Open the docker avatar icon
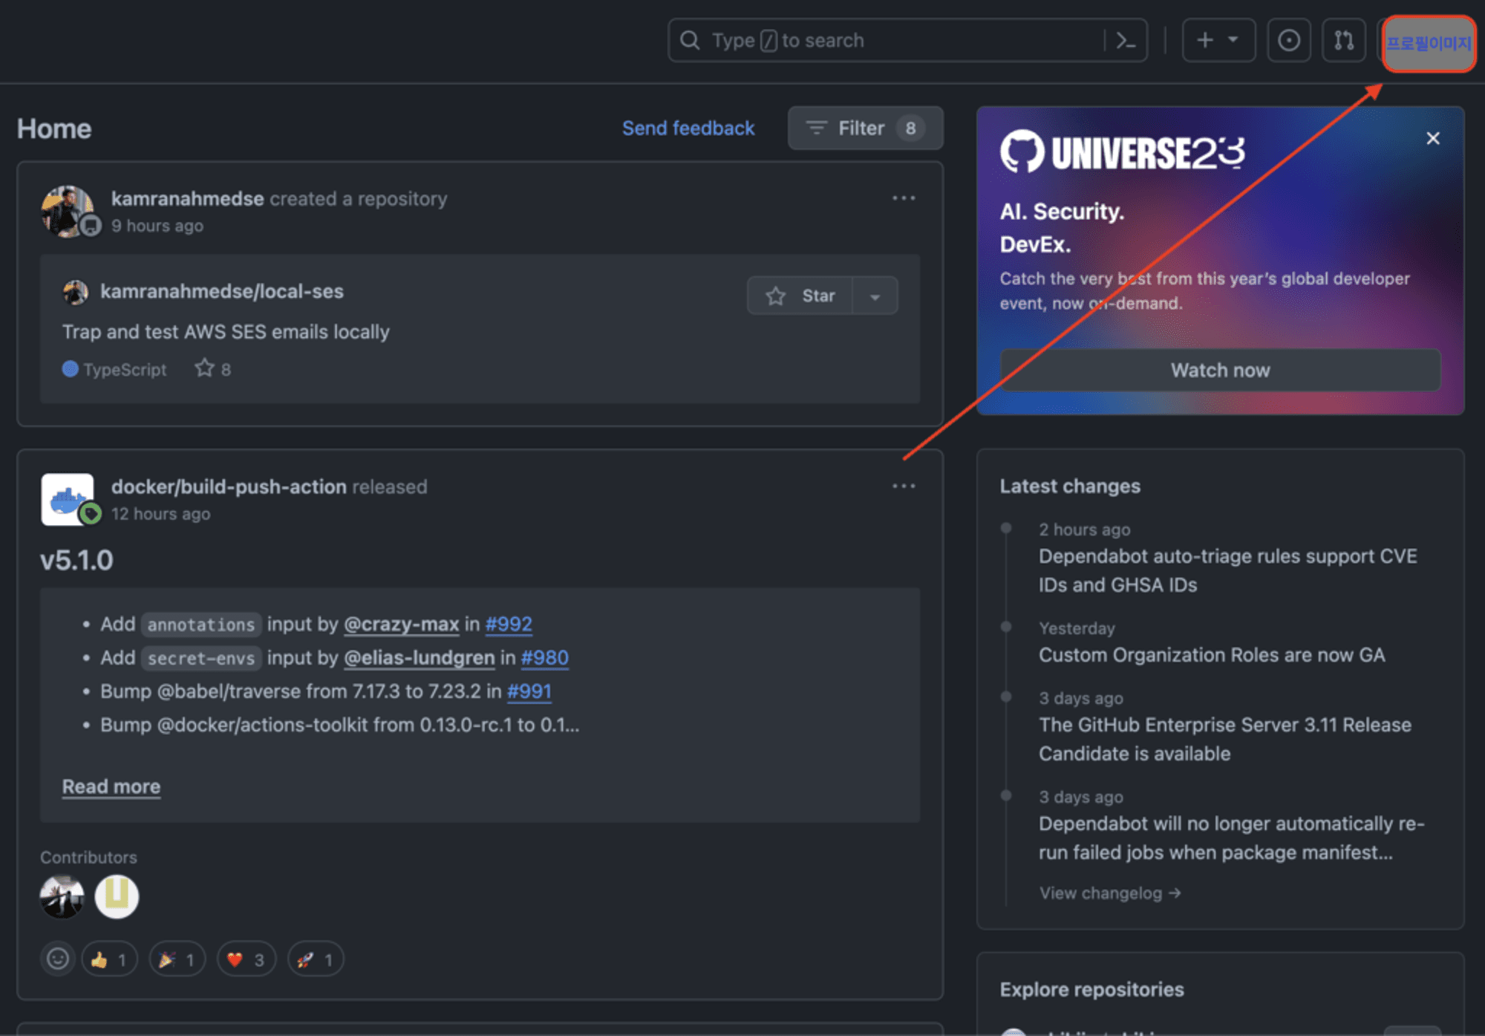Image resolution: width=1485 pixels, height=1036 pixels. click(68, 500)
